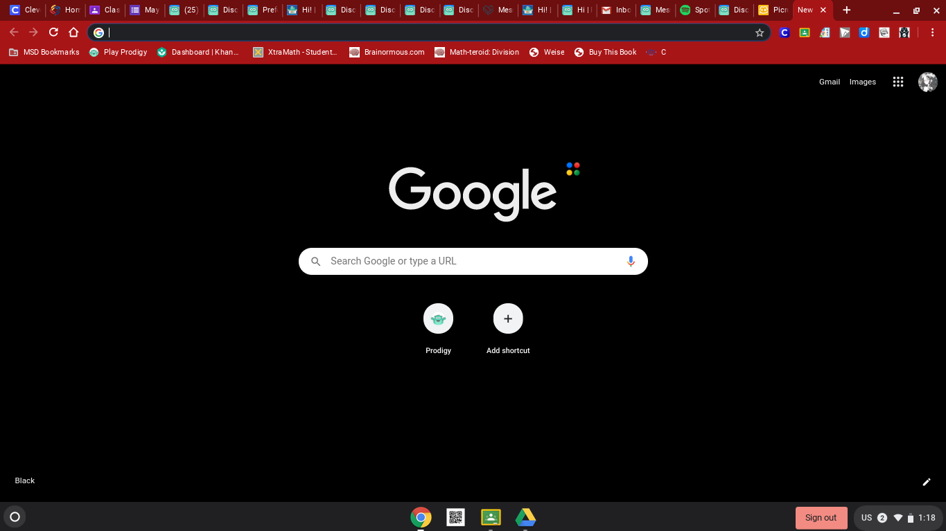Open the Brainormous.com bookmark
This screenshot has width=946, height=531.
[x=387, y=52]
